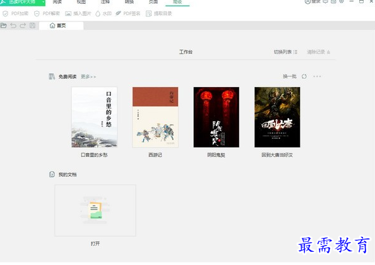Click the feedback message icon in title bar
Image resolution: width=375 pixels, height=265 pixels.
[x=325, y=1]
